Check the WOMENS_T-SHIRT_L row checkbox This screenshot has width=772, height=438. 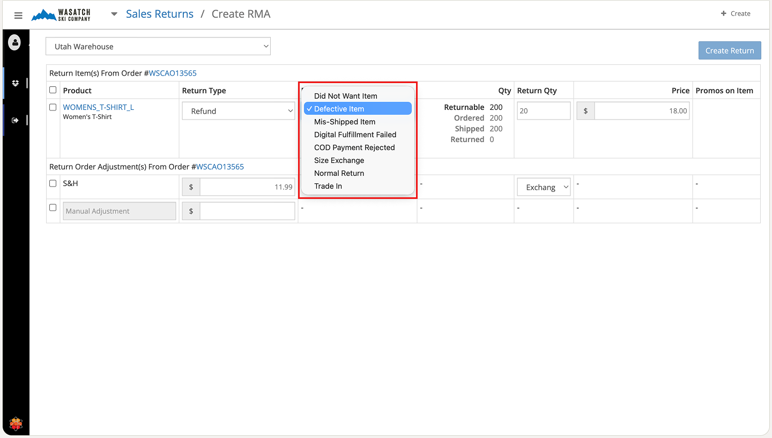pyautogui.click(x=53, y=107)
